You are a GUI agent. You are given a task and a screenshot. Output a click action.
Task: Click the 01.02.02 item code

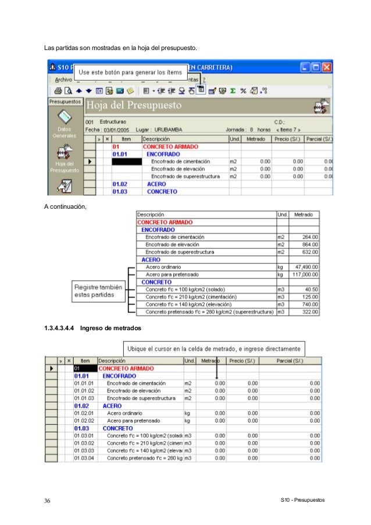pos(84,421)
